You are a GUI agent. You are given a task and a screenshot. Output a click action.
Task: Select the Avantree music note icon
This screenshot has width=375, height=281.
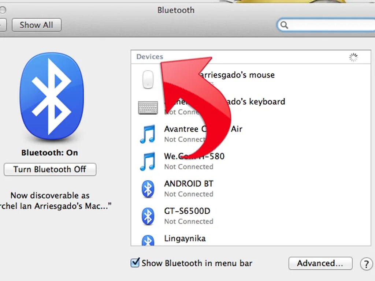click(x=148, y=134)
